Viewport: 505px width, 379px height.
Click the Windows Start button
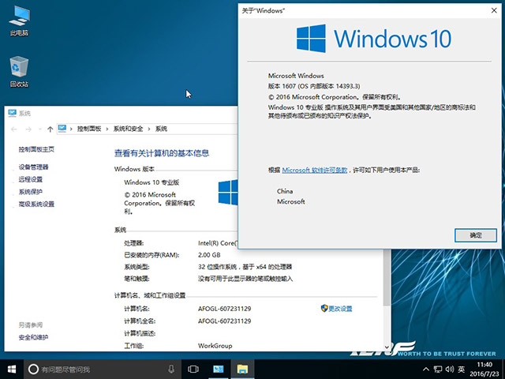coord(11,369)
